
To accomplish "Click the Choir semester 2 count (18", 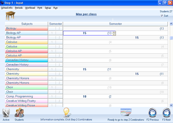I will (x=162, y=92).
